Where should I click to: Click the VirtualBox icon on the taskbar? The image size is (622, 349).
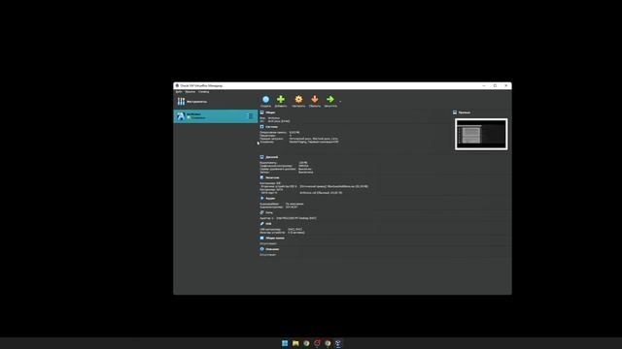(x=338, y=343)
